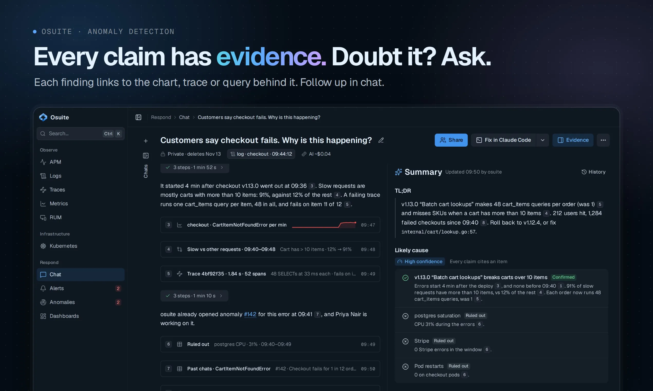Open Dashboards in the sidebar
Viewport: 653px width, 391px height.
(80, 316)
